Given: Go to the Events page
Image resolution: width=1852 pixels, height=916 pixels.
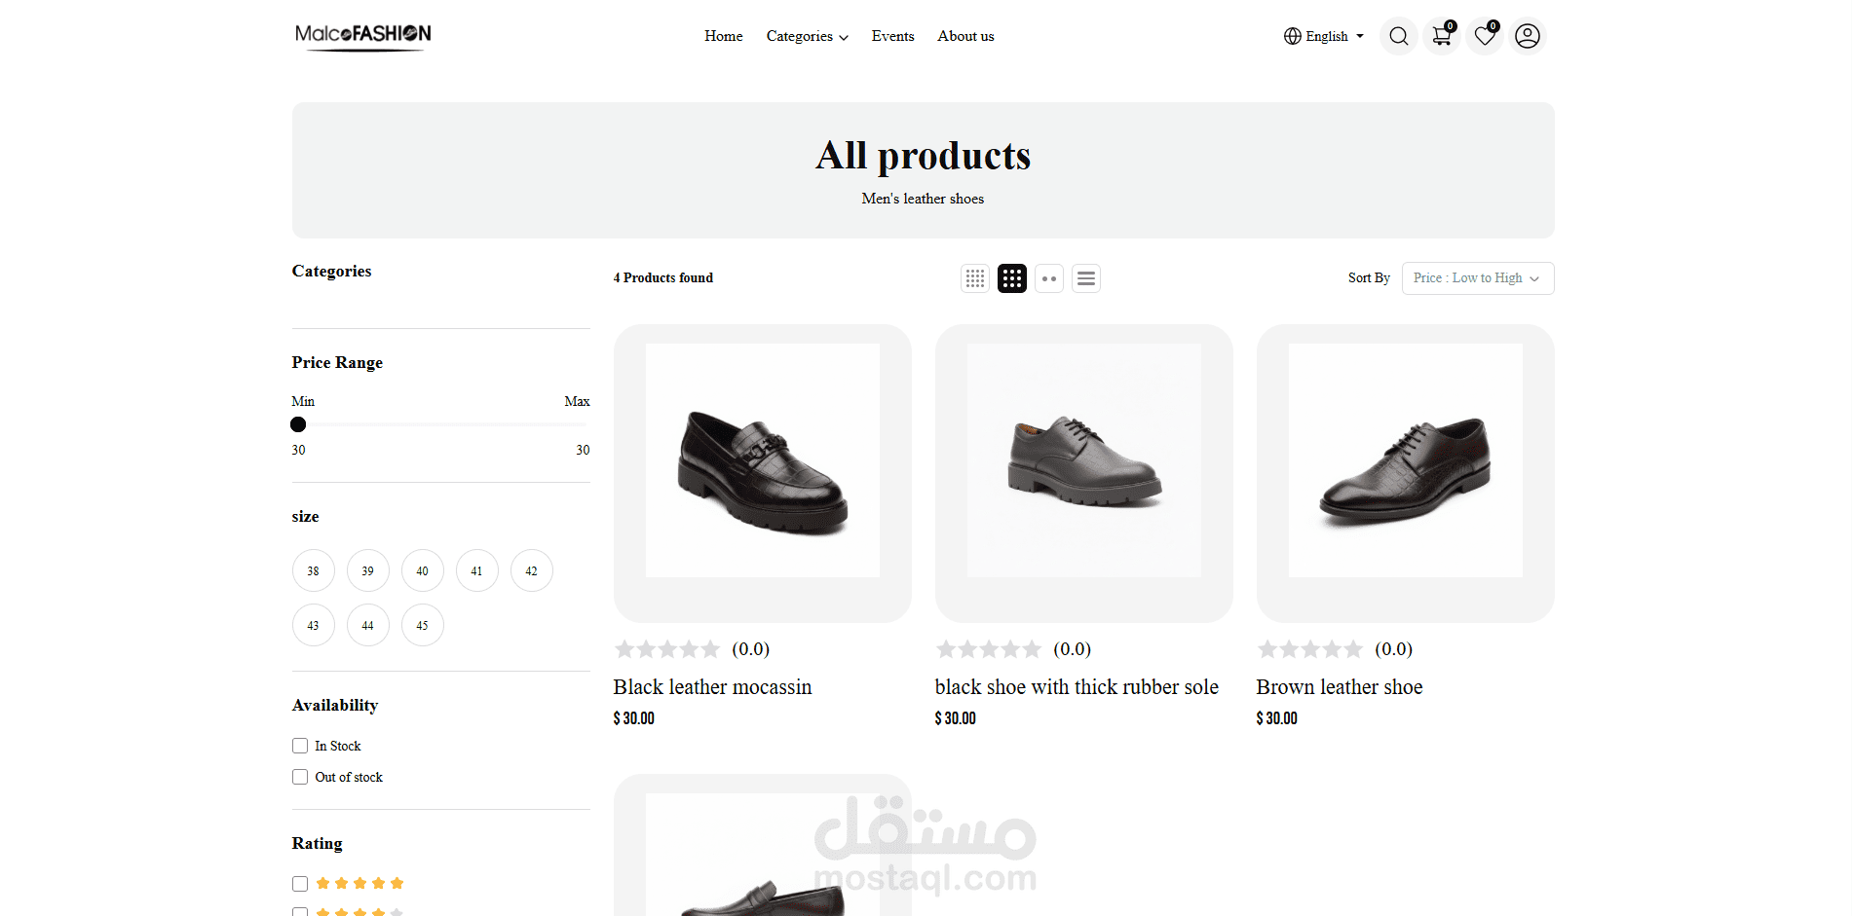Looking at the screenshot, I should coord(892,36).
